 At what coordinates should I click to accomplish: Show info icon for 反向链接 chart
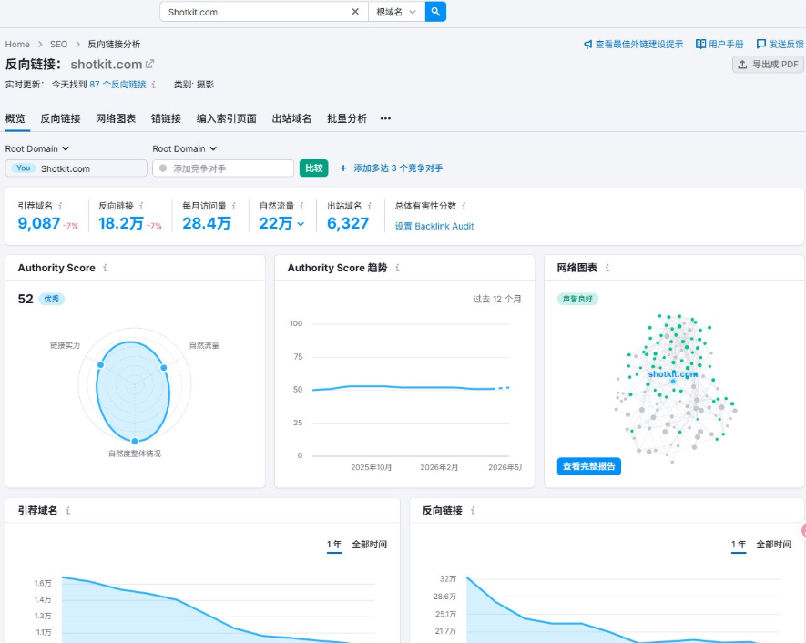coord(473,511)
